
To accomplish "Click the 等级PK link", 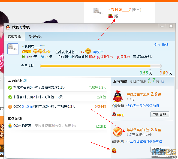I will point(98,52).
